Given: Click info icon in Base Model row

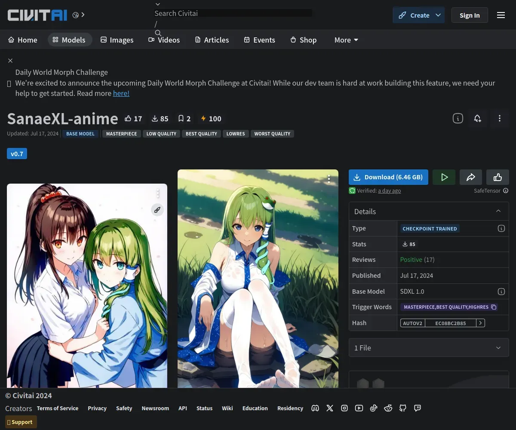Looking at the screenshot, I should click(x=501, y=292).
